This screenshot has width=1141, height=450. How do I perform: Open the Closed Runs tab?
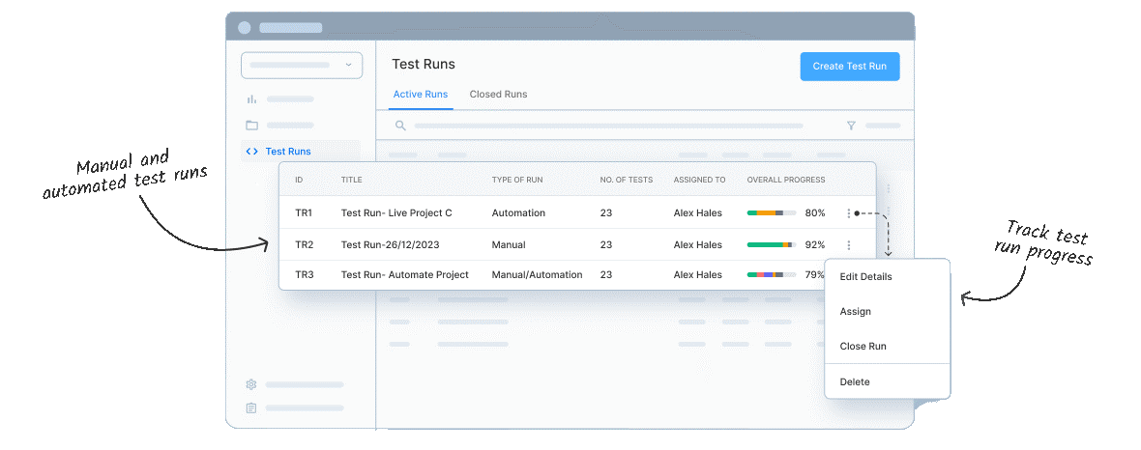point(498,95)
